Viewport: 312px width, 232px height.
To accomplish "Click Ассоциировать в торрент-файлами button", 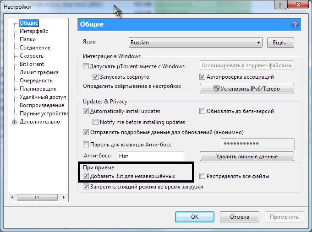I will [x=247, y=65].
